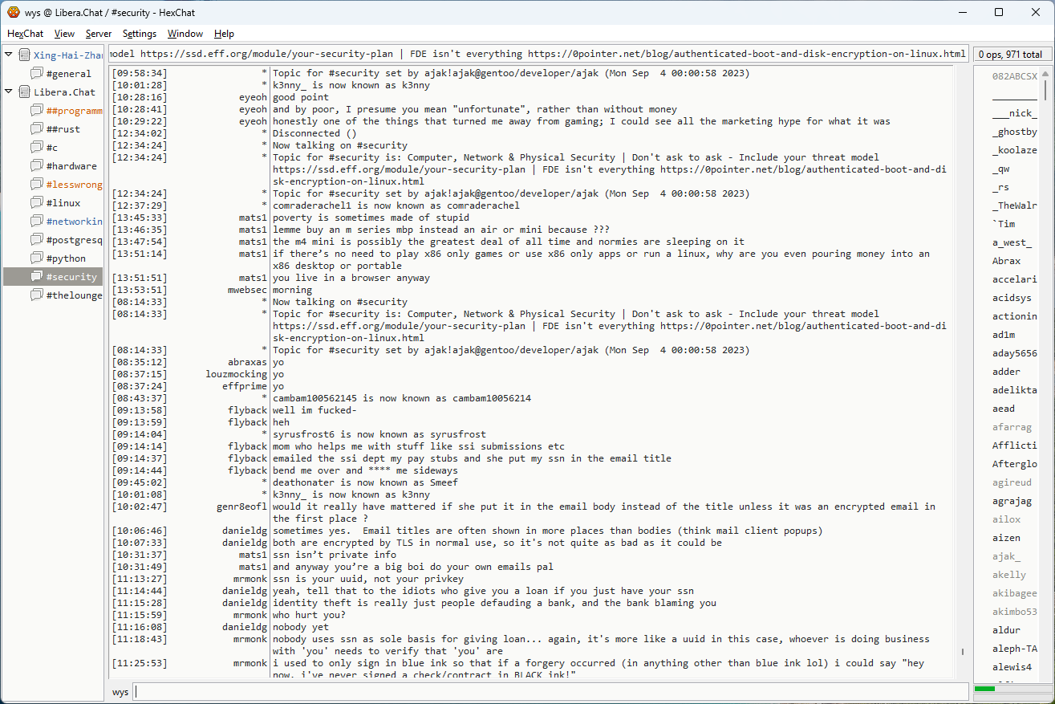Select user _koolaze in the user list
The width and height of the screenshot is (1055, 704).
[x=1014, y=150]
